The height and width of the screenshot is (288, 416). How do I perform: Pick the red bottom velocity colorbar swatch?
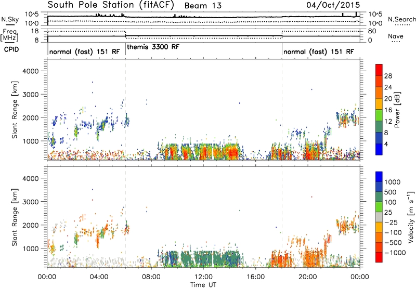379,257
